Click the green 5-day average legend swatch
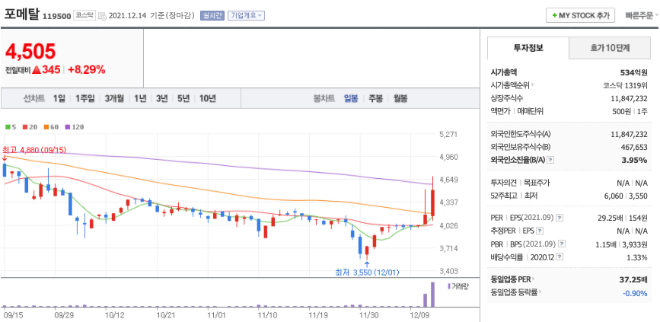 pos(8,126)
